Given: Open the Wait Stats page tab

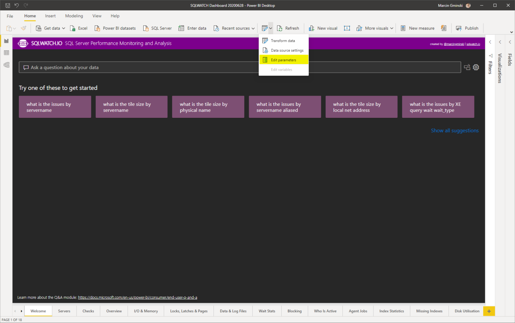Looking at the screenshot, I should pyautogui.click(x=267, y=311).
